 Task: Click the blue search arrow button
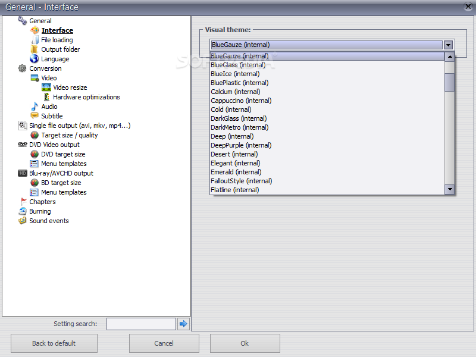click(x=183, y=324)
